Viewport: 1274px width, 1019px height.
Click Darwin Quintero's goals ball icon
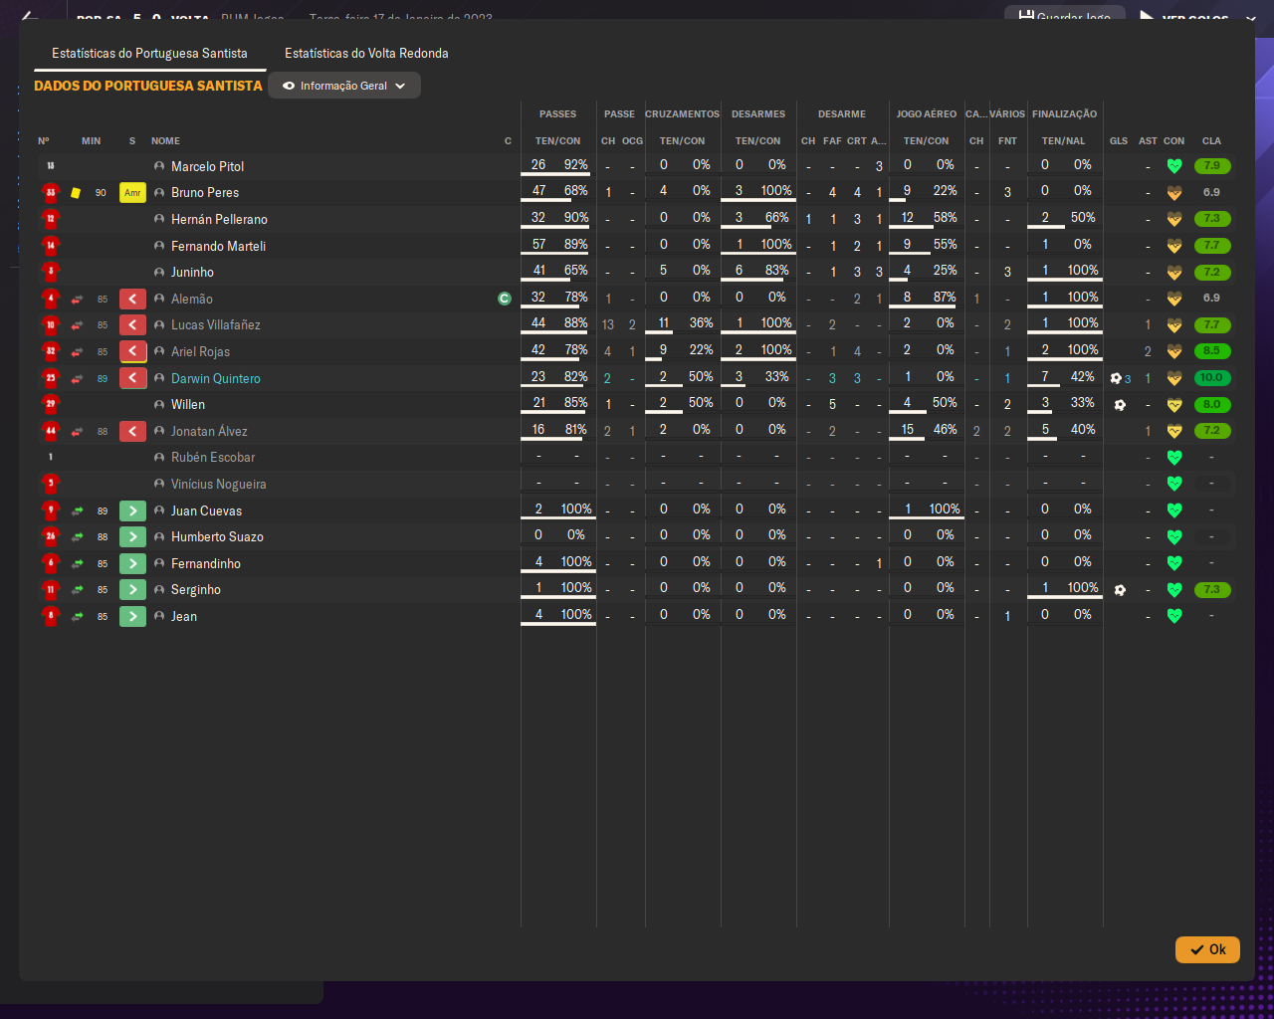point(1116,378)
